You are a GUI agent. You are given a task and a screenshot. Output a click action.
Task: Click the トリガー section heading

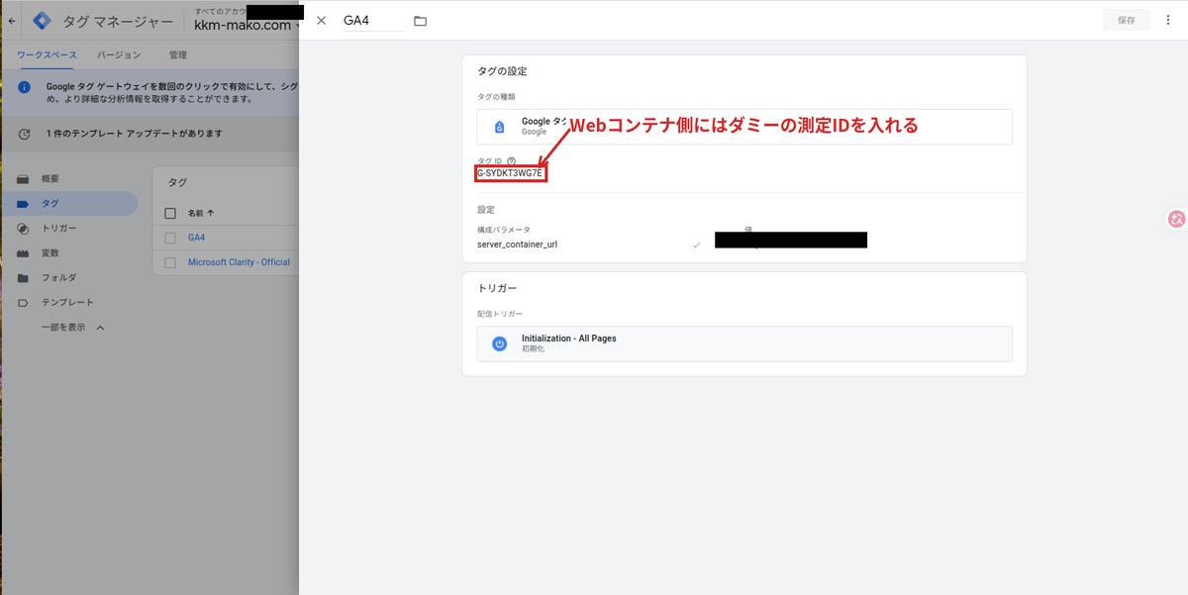(x=497, y=288)
